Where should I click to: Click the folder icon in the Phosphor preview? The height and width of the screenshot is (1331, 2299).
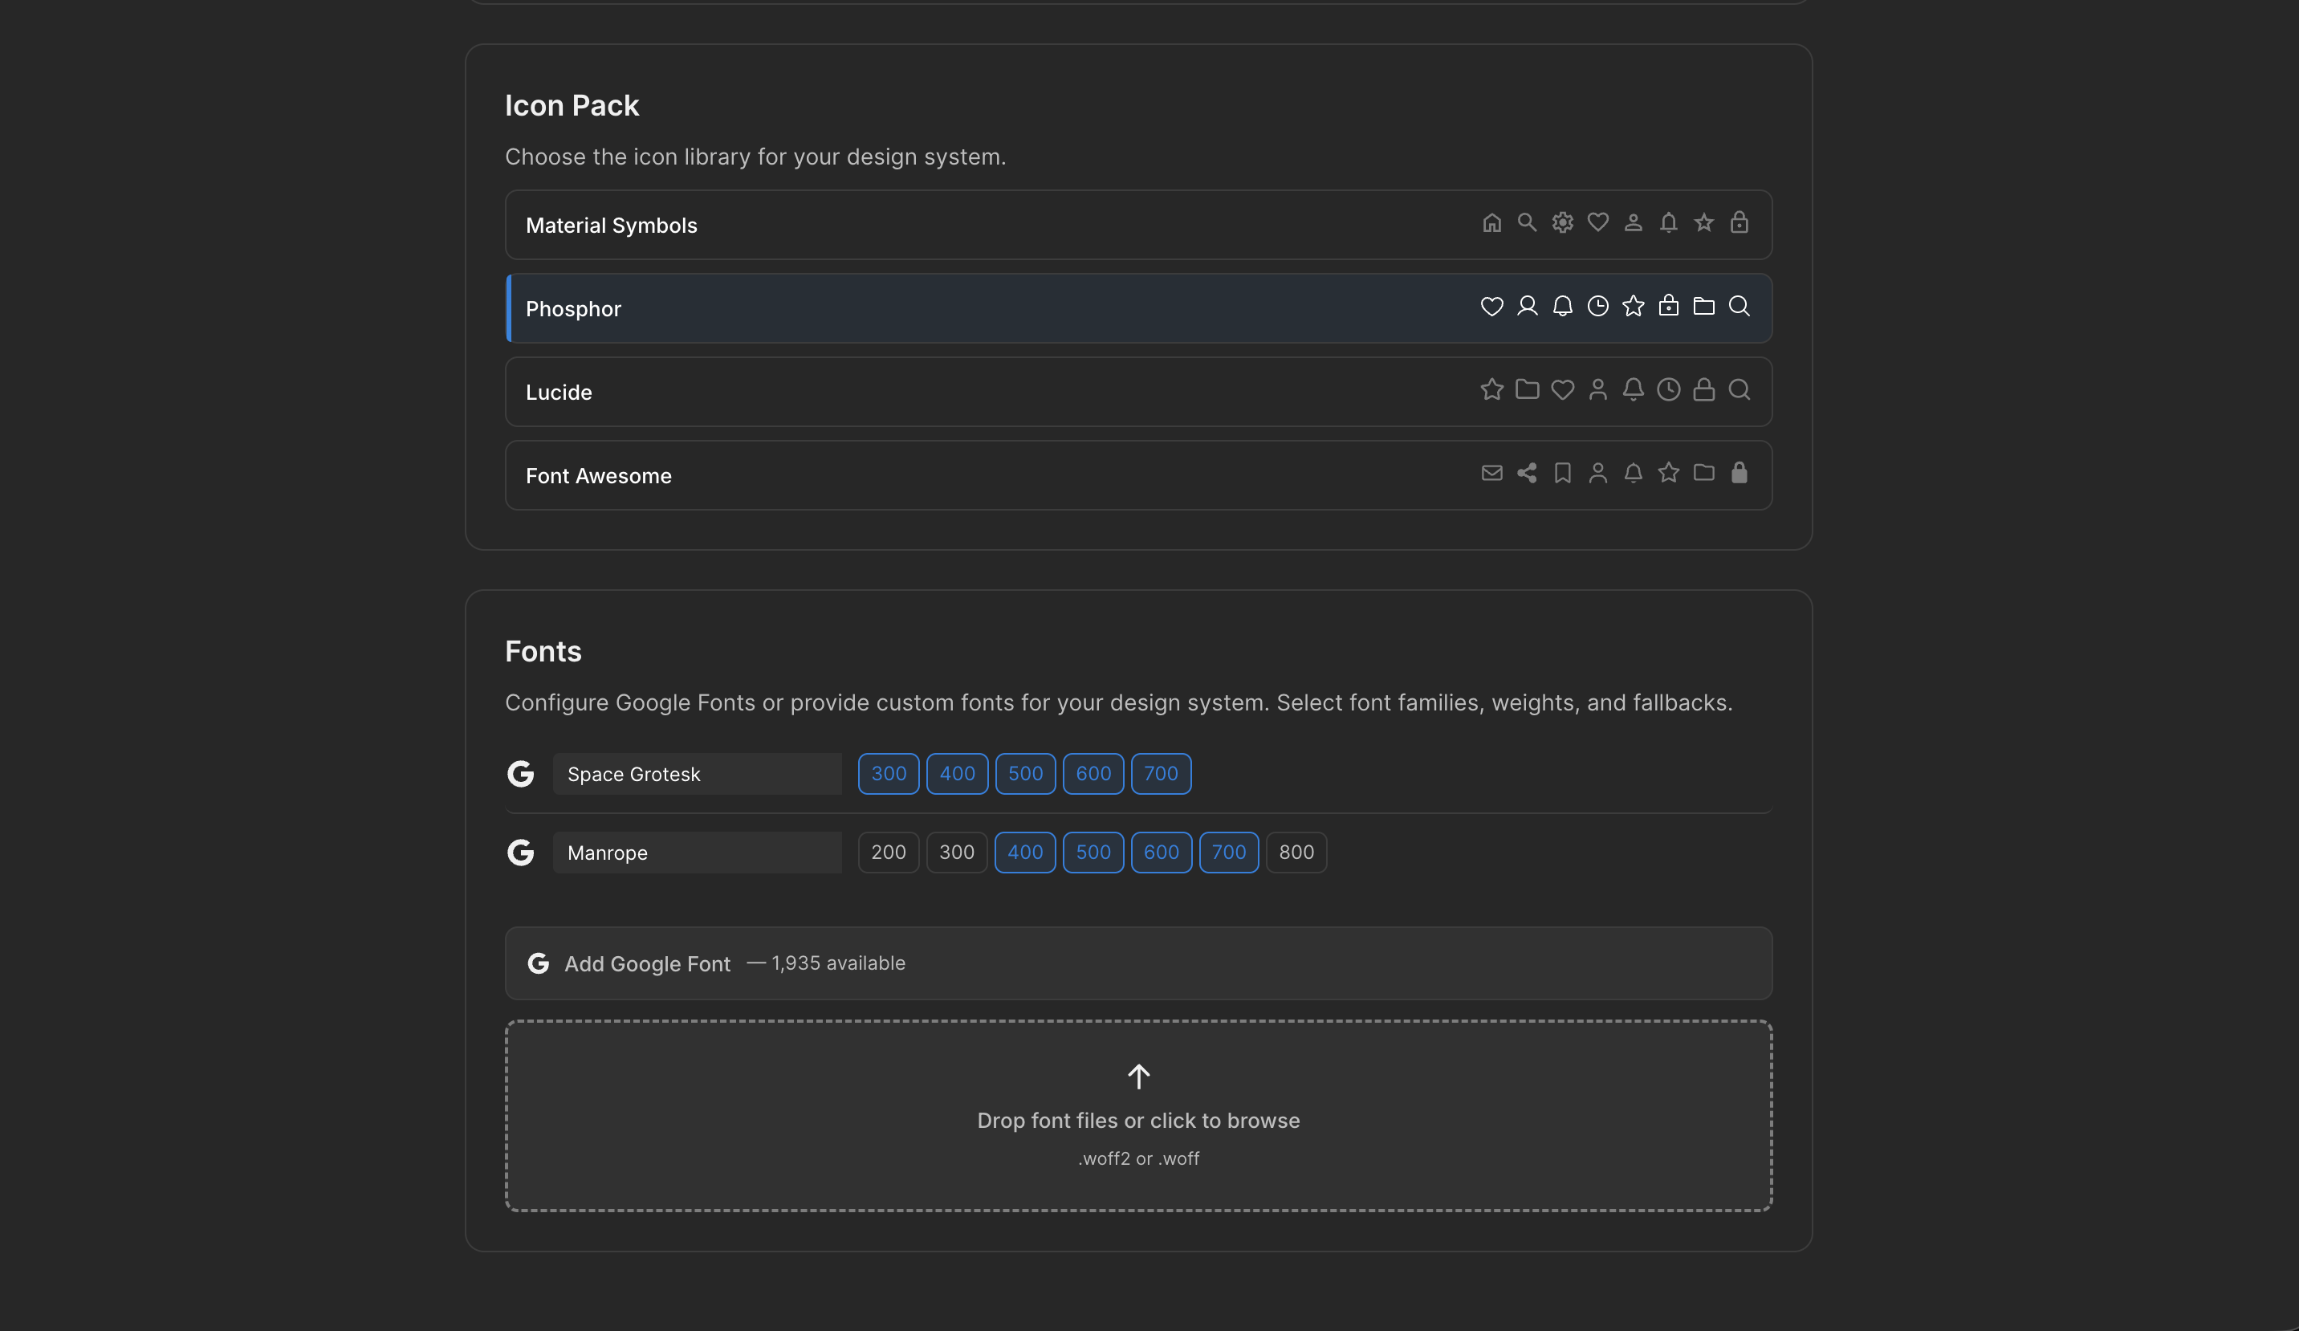1704,307
